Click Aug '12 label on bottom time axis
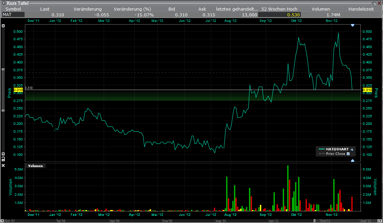This screenshot has width=383, height=223. point(230,215)
